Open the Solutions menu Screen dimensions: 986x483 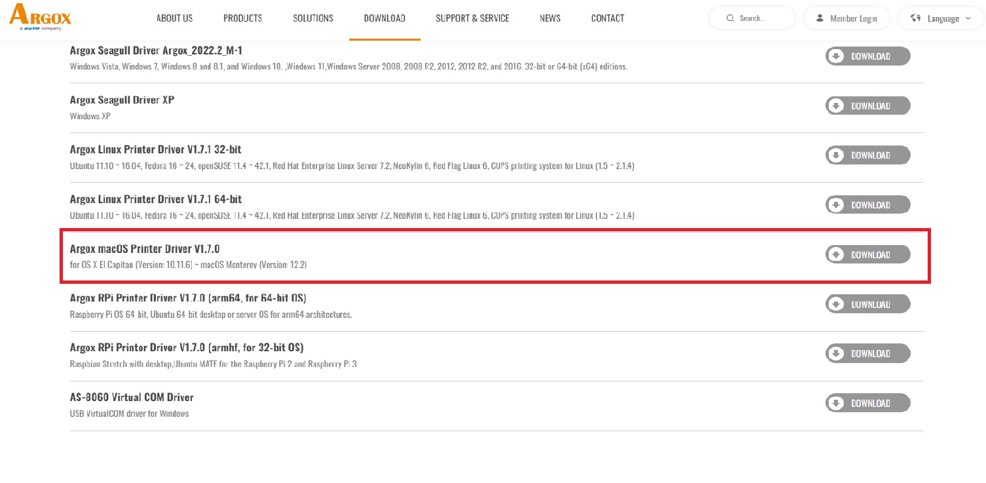[x=313, y=18]
